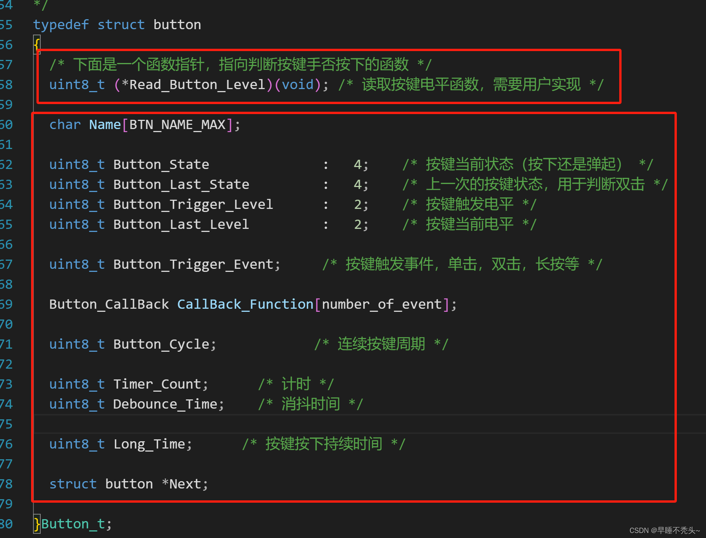Click the 'Button_Trigger_Level' field name
Image resolution: width=706 pixels, height=538 pixels.
[x=193, y=205]
